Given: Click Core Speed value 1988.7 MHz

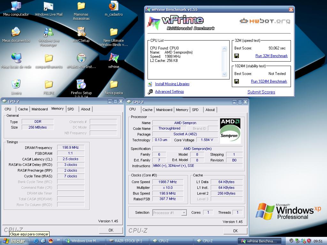Looking at the screenshot, I should pos(168,182).
